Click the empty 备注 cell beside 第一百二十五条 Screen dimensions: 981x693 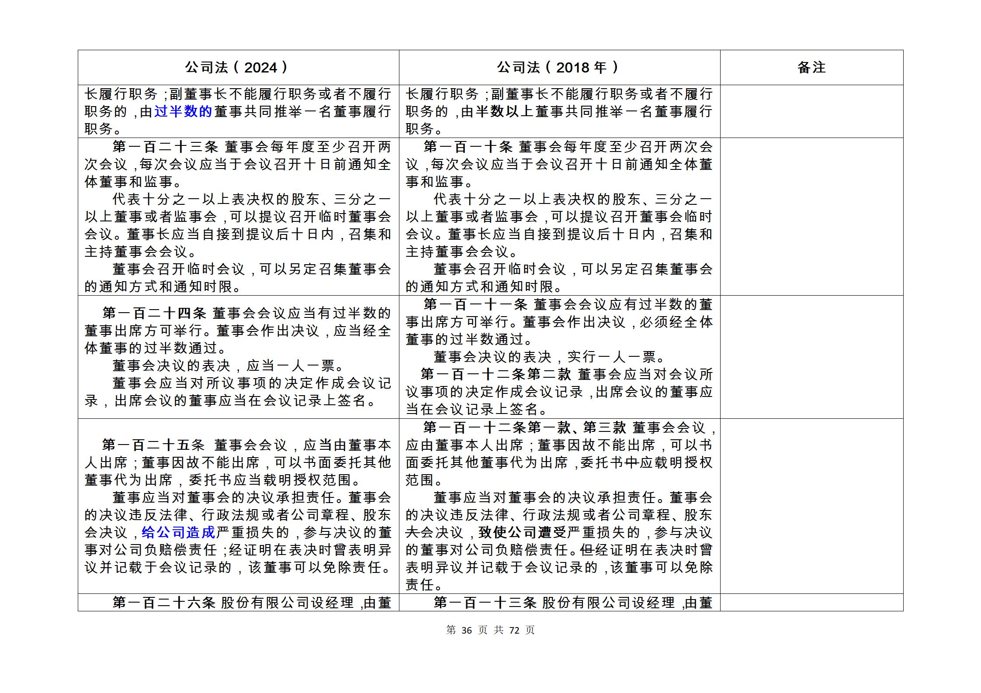(811, 506)
